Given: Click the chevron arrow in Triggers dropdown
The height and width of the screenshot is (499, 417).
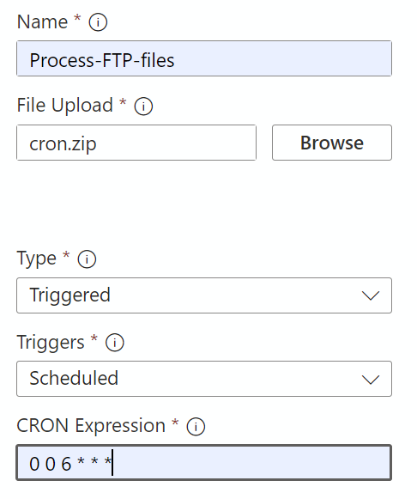Looking at the screenshot, I should coord(371,380).
